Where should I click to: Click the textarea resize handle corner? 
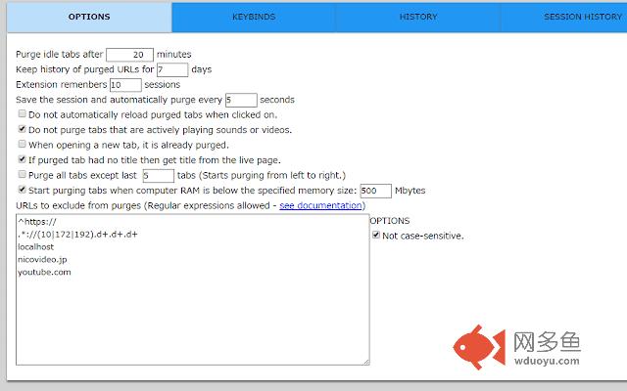pyautogui.click(x=366, y=362)
